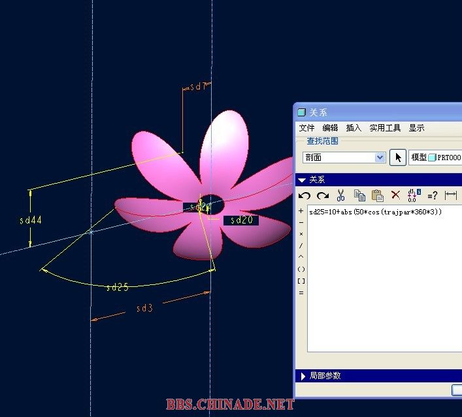
Task: Insert plus operator from side palette
Action: pos(301,211)
